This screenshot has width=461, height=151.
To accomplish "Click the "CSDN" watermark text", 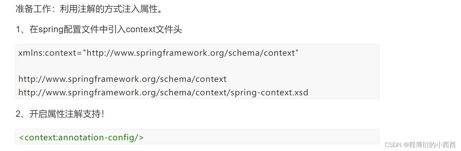I will coord(393,145).
